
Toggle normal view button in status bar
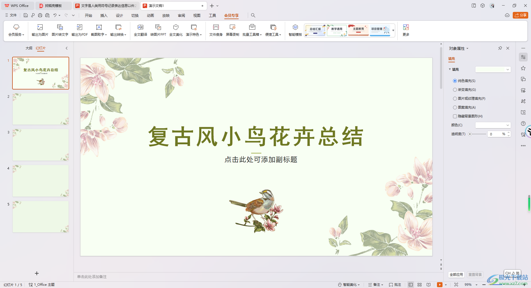pos(411,285)
